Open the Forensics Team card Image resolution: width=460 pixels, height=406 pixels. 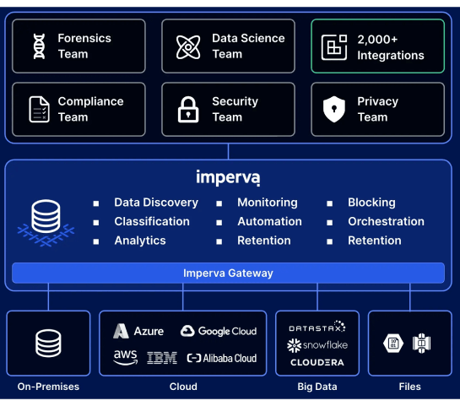coord(78,46)
